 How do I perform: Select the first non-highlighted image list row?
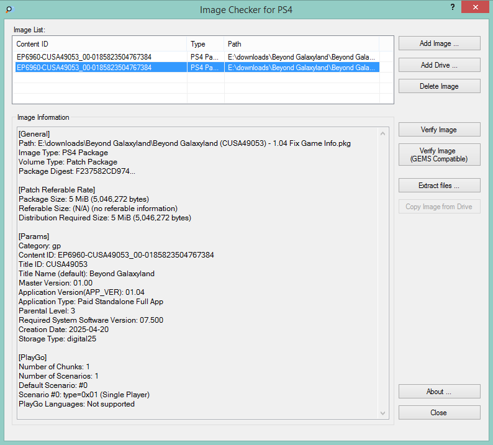197,57
